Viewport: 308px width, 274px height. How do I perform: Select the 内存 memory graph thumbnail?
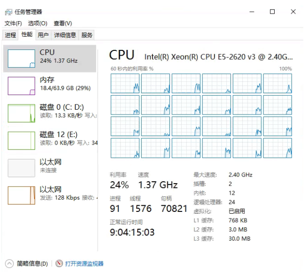click(x=21, y=85)
